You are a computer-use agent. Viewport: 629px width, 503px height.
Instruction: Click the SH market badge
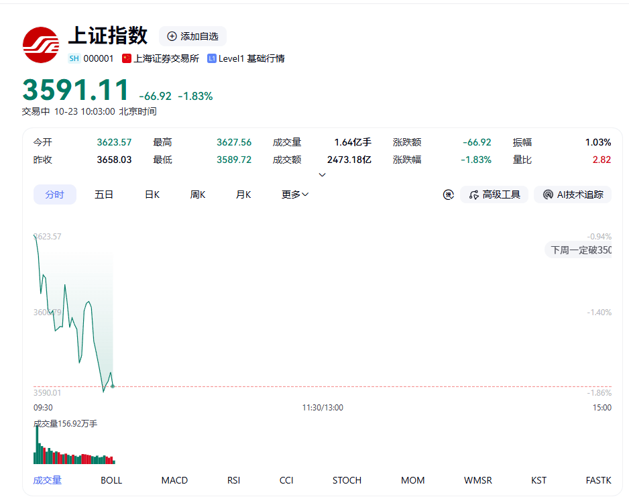tap(74, 58)
